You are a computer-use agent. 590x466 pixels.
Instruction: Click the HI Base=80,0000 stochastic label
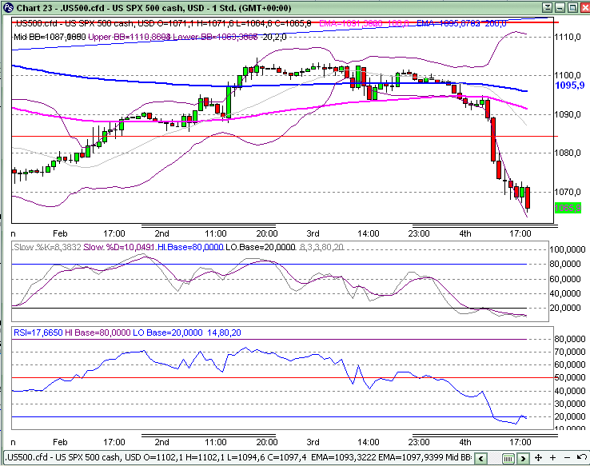tap(190, 247)
